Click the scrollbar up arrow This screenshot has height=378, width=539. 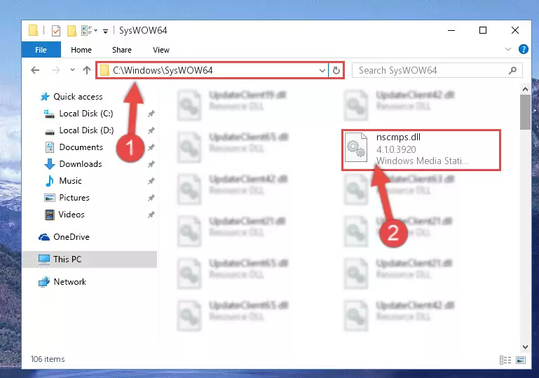pyautogui.click(x=525, y=90)
